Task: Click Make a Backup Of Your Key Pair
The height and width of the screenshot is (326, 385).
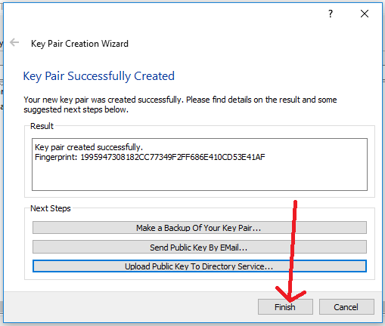Action: [200, 228]
